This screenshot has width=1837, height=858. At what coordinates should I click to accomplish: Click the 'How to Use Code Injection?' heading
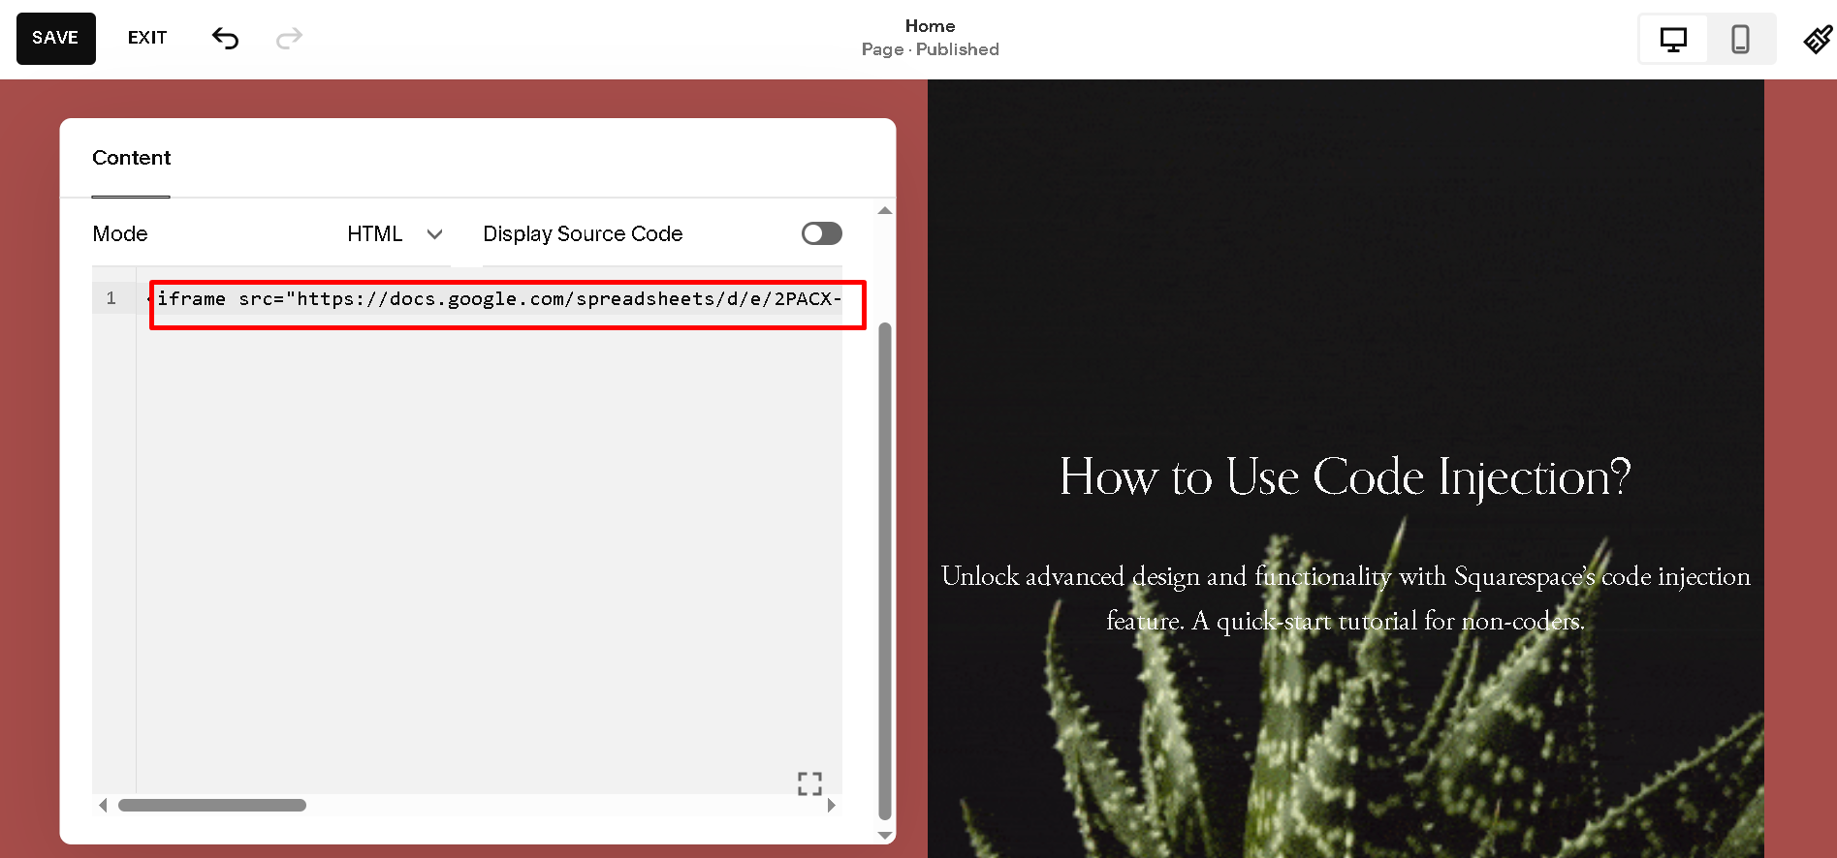[x=1345, y=477]
